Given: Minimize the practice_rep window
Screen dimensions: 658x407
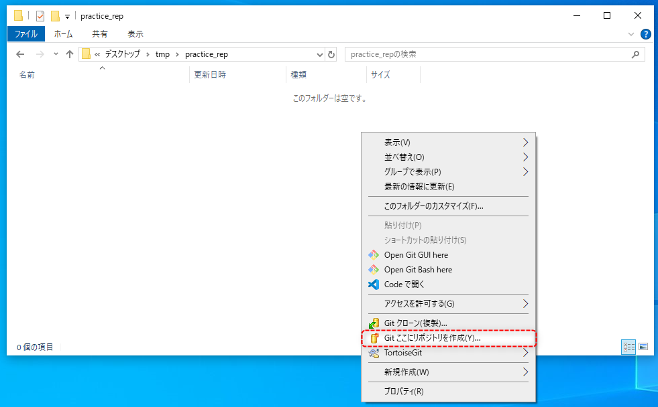Looking at the screenshot, I should (x=577, y=16).
